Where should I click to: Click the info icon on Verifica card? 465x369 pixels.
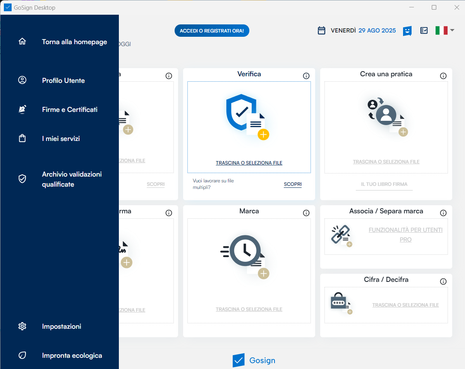(x=306, y=76)
